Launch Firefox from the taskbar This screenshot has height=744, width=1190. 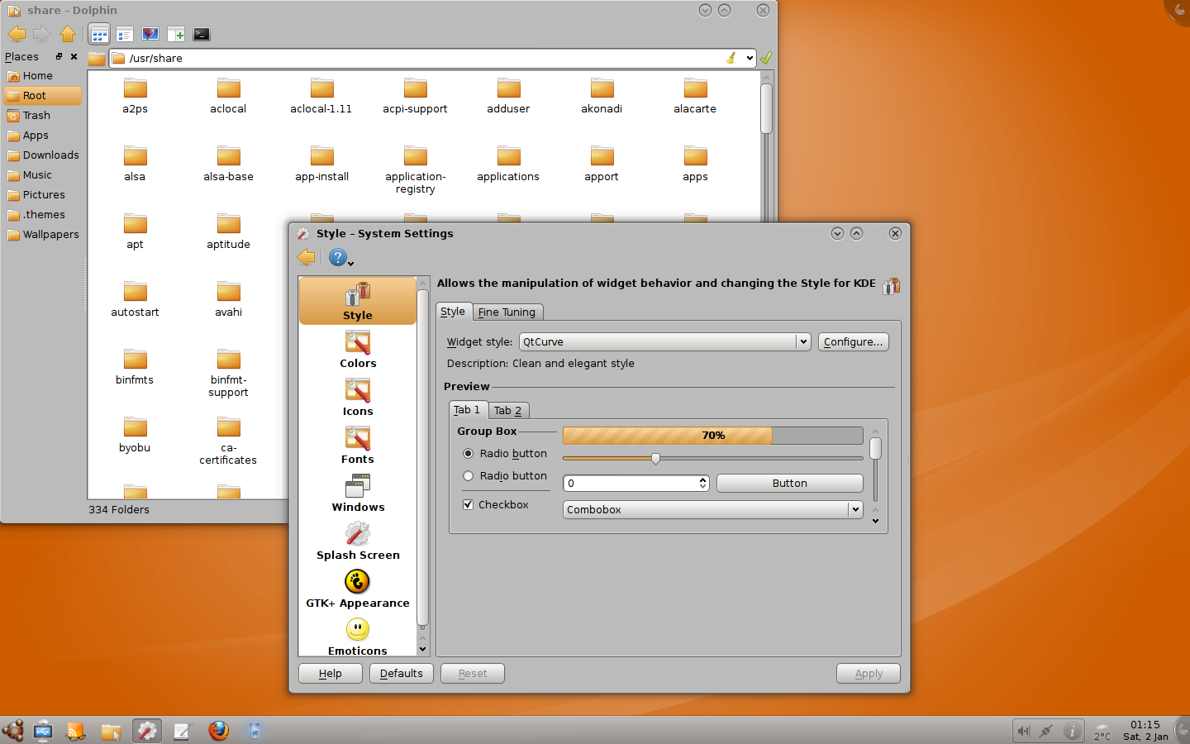point(218,731)
